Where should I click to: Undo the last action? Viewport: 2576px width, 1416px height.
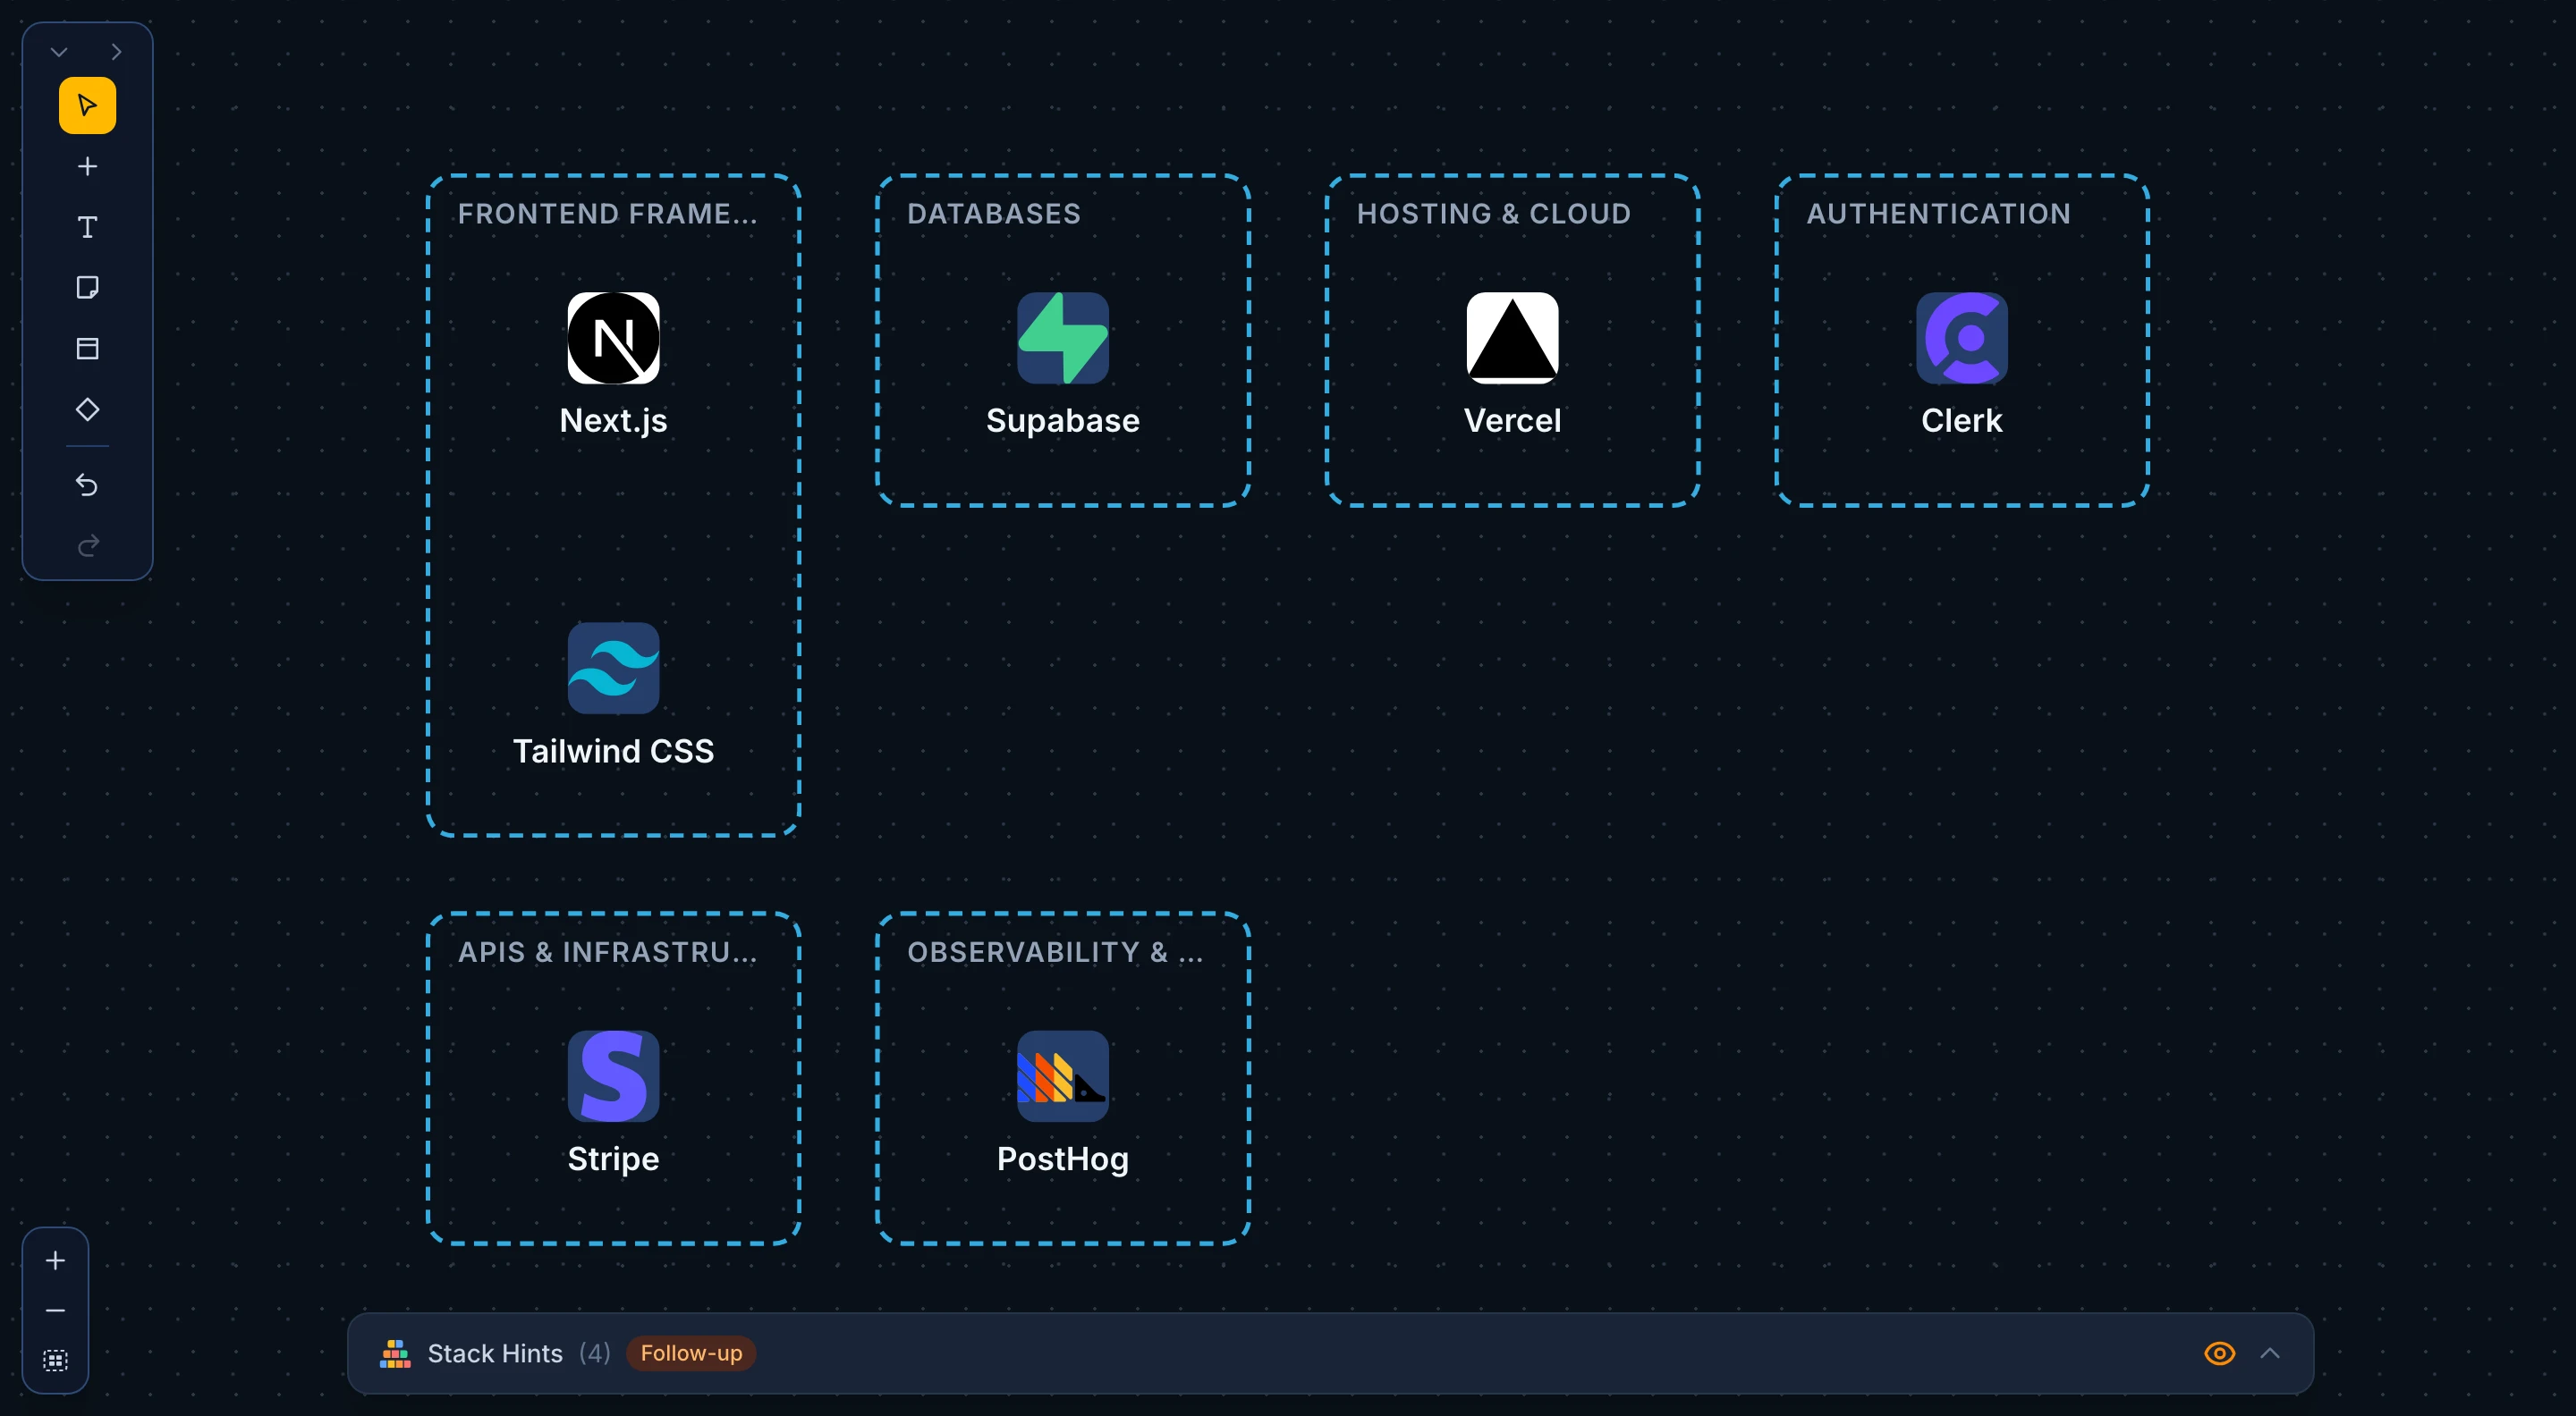click(87, 485)
